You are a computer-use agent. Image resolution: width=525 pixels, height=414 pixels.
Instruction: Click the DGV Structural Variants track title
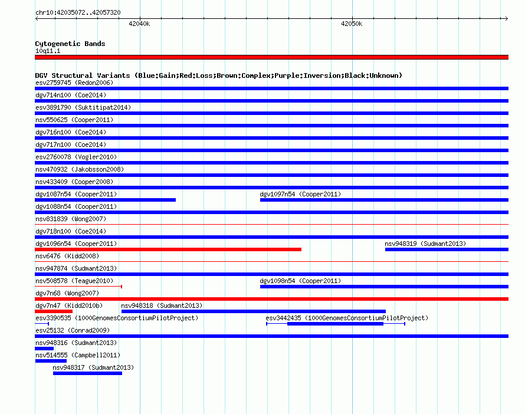tap(219, 75)
